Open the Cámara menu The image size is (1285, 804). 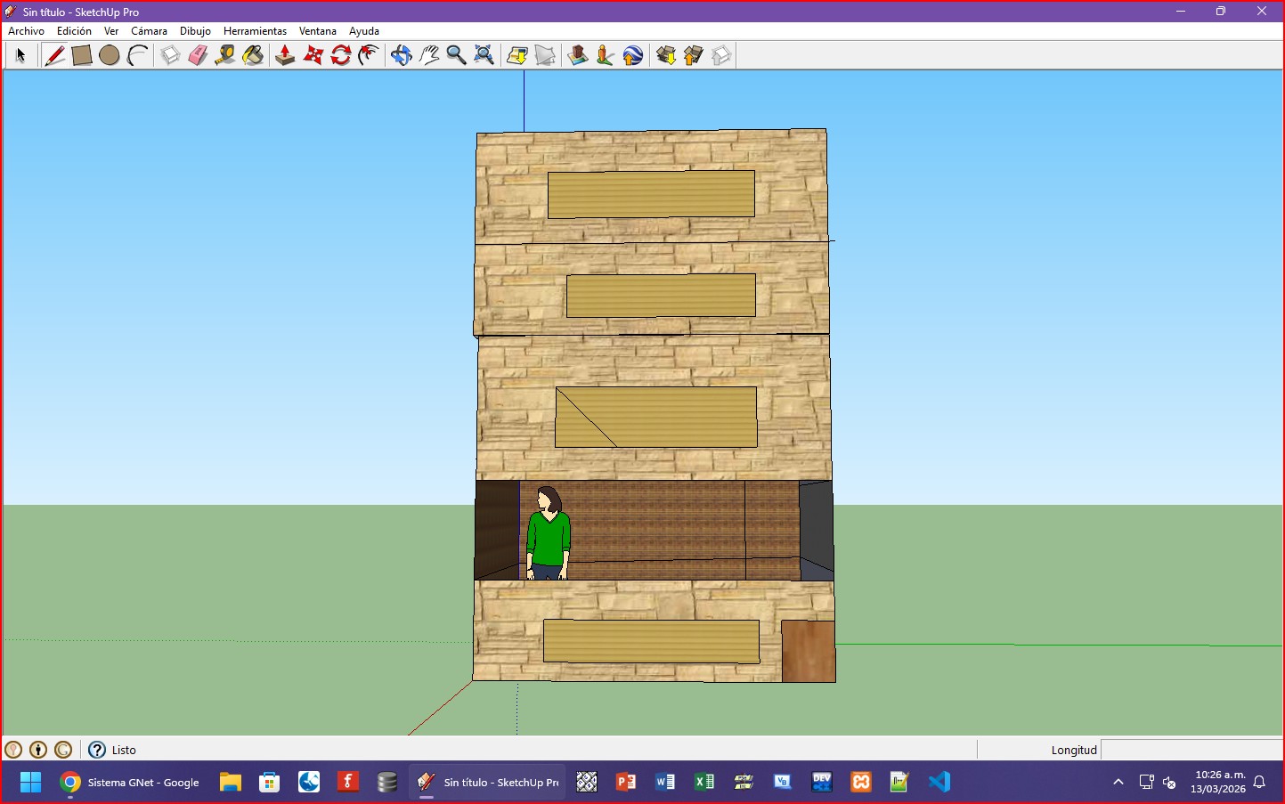149,31
